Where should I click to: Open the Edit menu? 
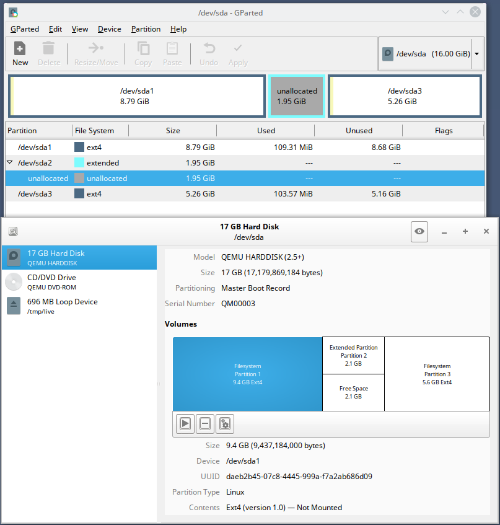[55, 29]
